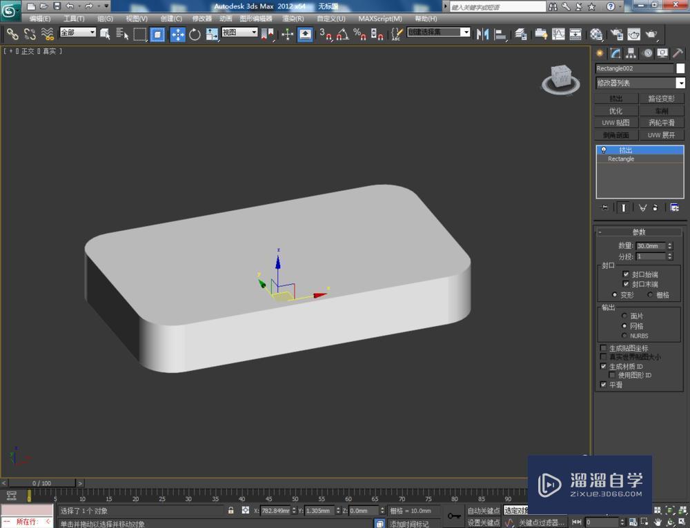Switch to the Hierarchy command panel icon
690x528 pixels.
(x=631, y=54)
